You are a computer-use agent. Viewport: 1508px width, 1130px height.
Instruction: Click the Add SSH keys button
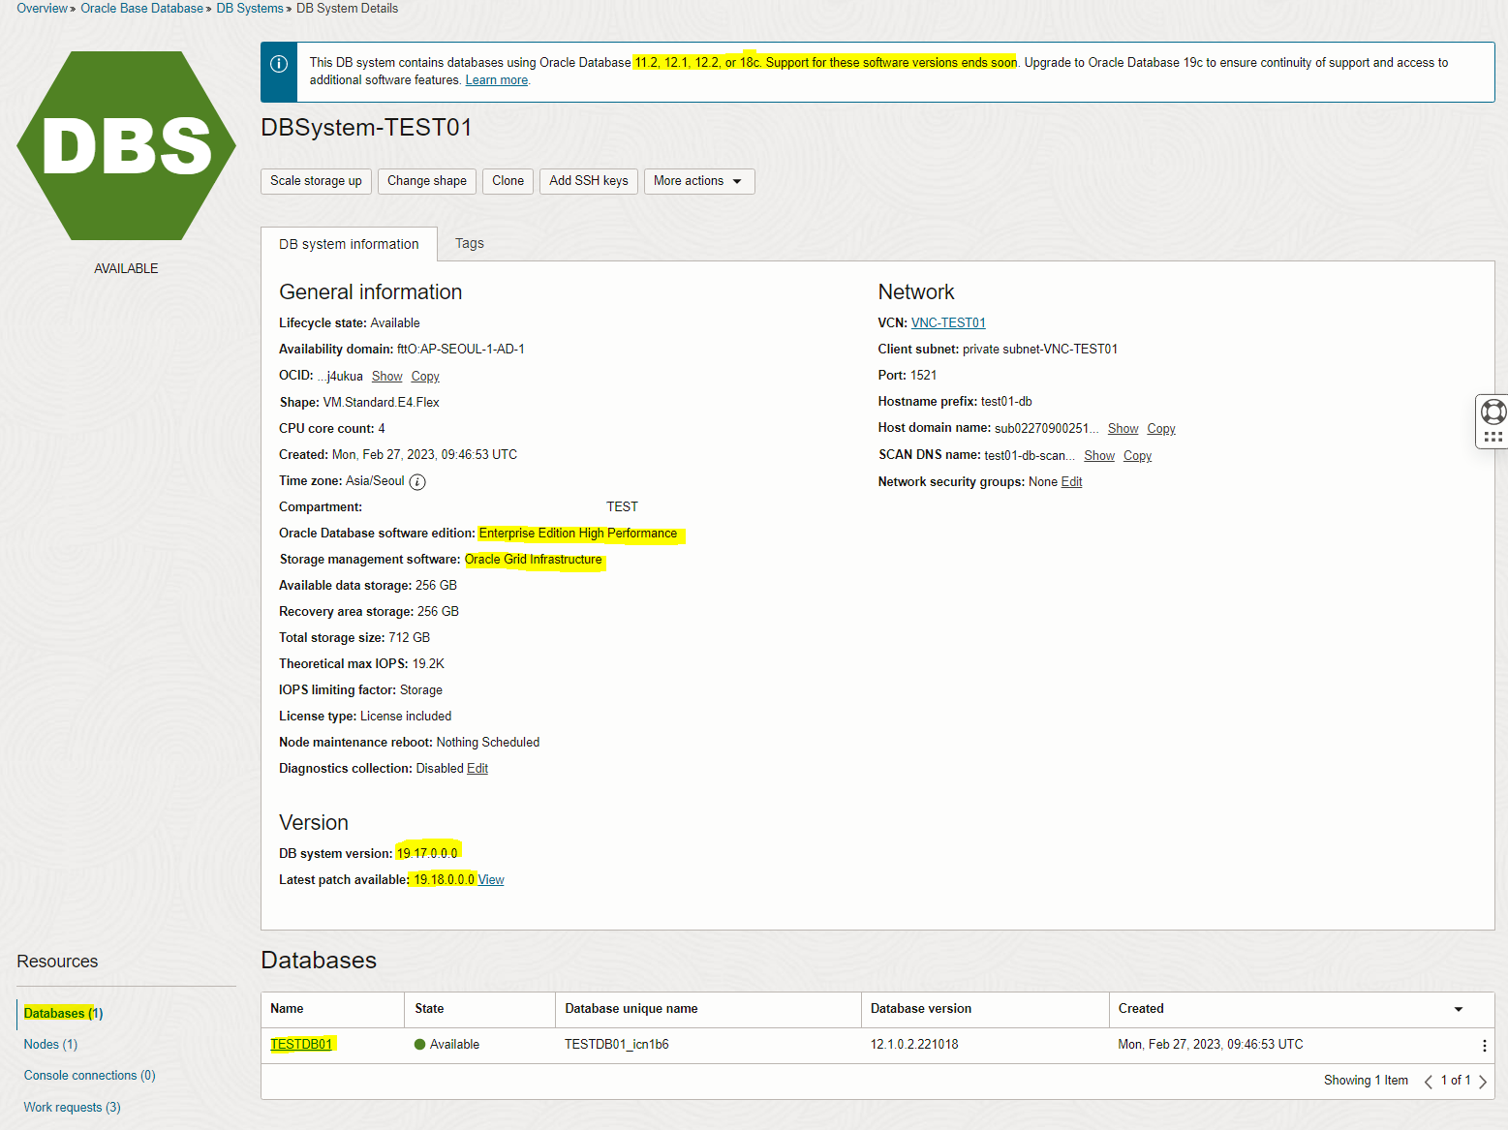[589, 181]
